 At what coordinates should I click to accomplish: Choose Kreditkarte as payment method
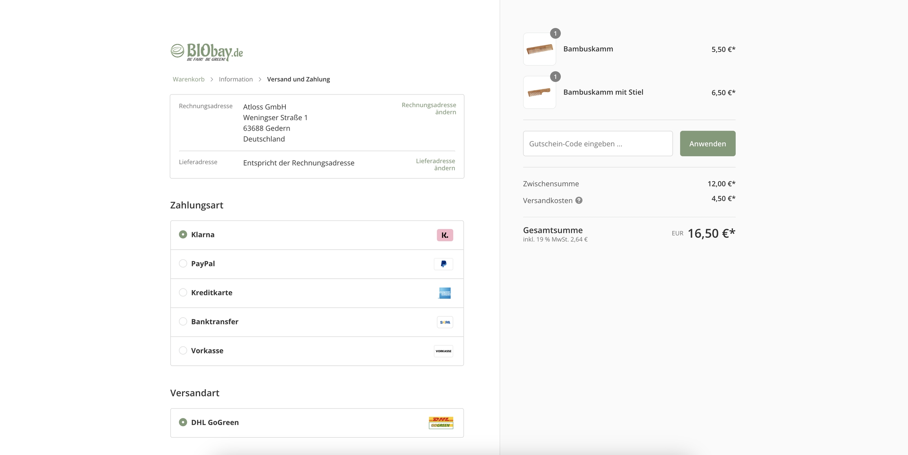(183, 292)
